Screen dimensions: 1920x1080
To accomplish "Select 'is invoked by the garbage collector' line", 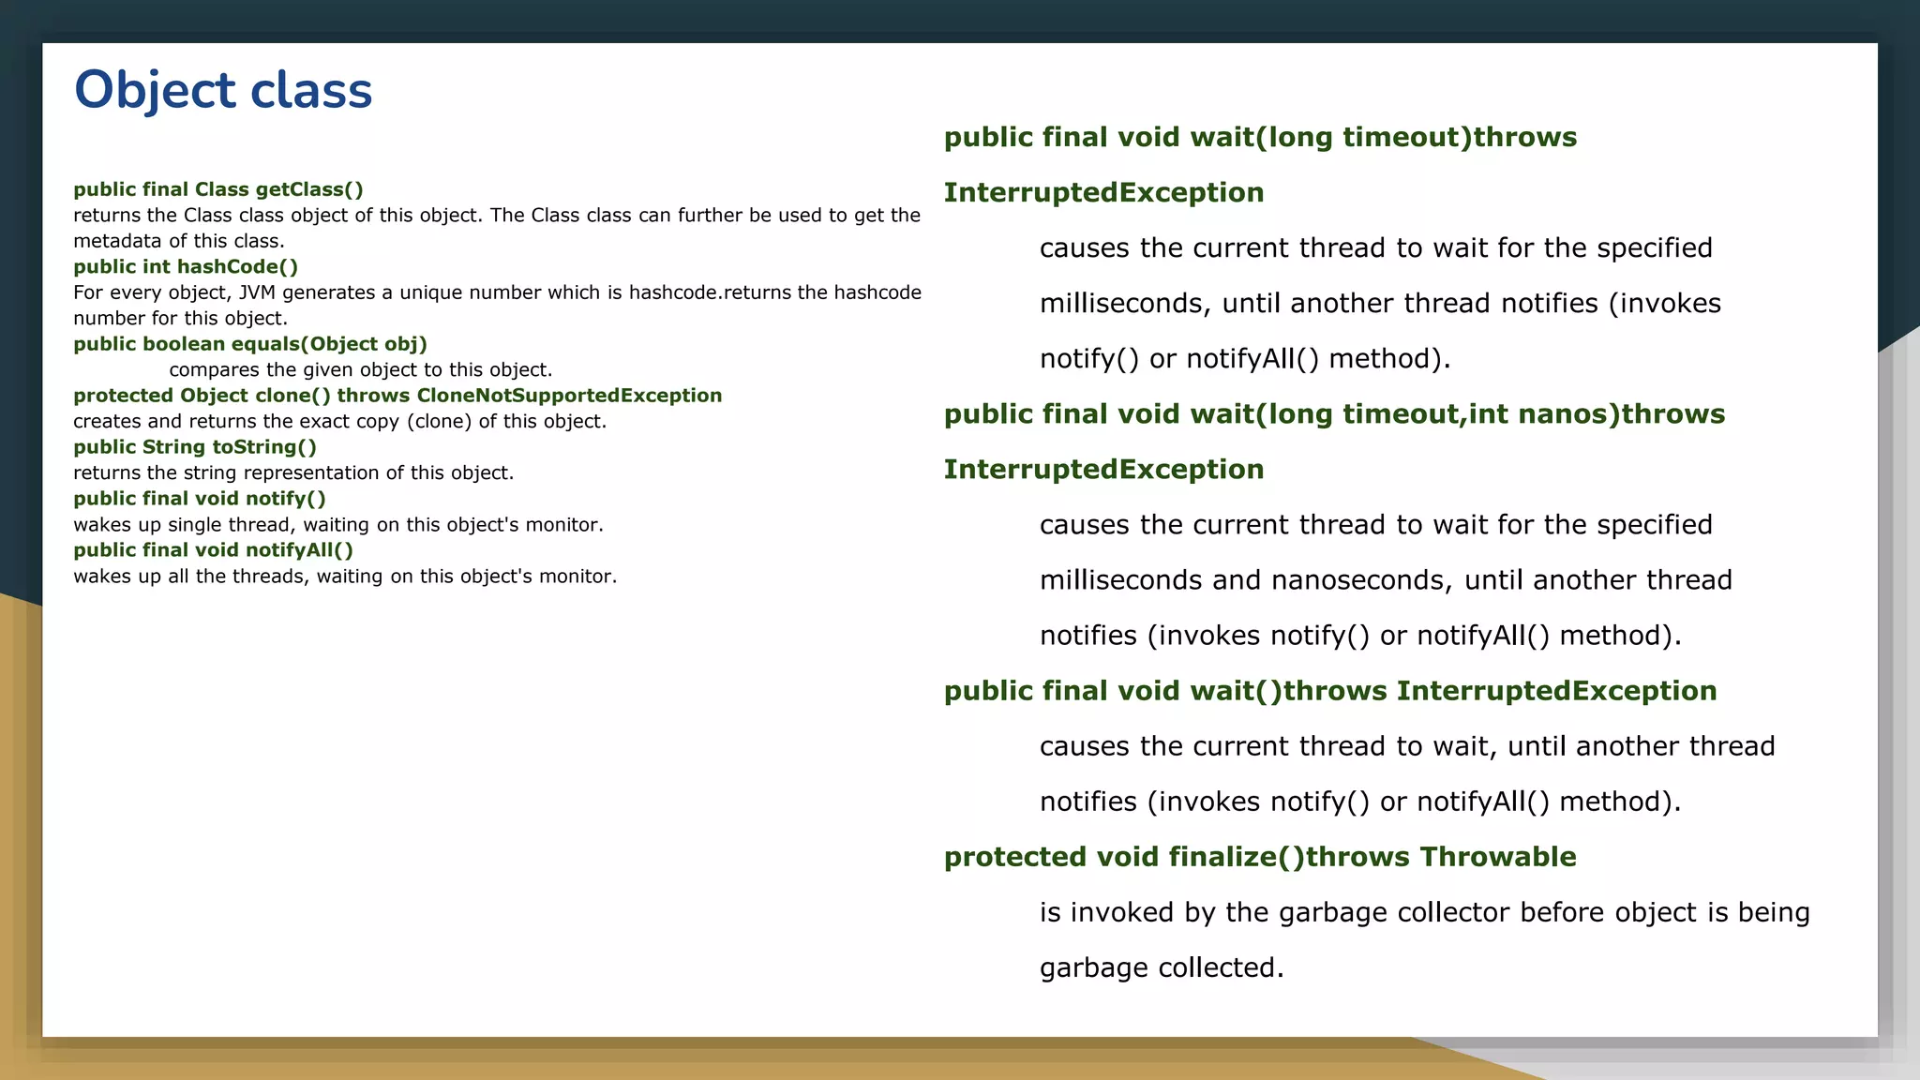I will (1424, 912).
